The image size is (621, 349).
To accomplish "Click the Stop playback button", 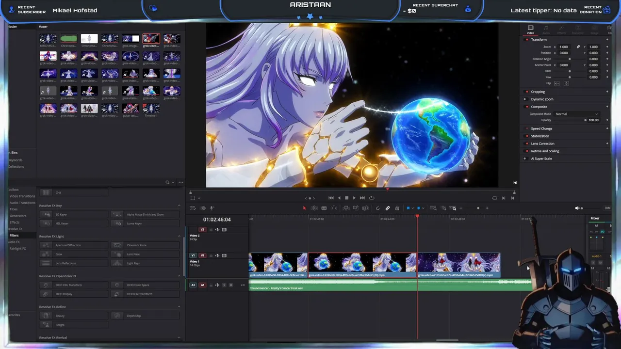I will tap(346, 198).
